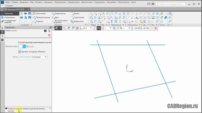Click the Y coordinate input field
202x113 pixels.
(x=146, y=28)
